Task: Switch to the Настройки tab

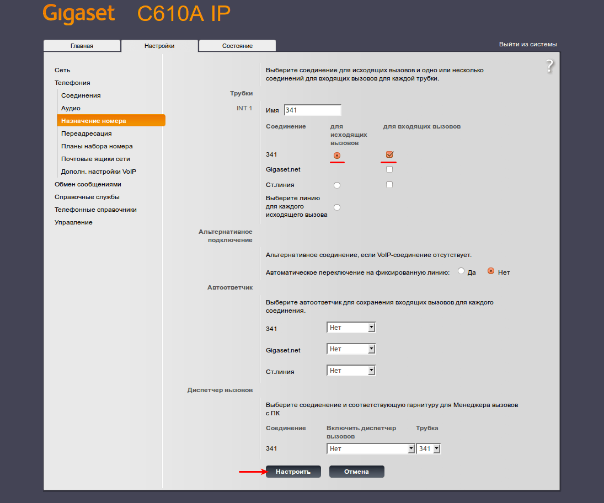Action: pyautogui.click(x=159, y=46)
